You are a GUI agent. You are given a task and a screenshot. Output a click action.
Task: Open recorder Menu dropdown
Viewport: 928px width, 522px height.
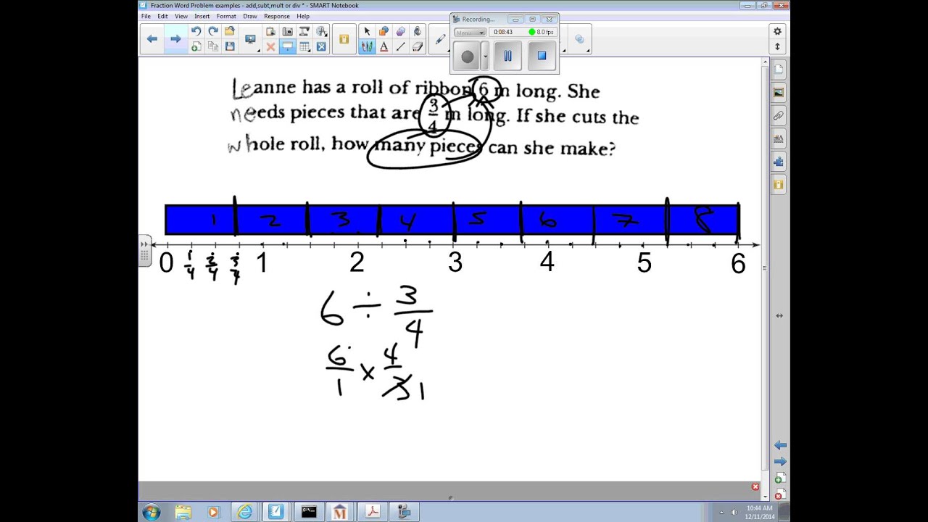(470, 33)
